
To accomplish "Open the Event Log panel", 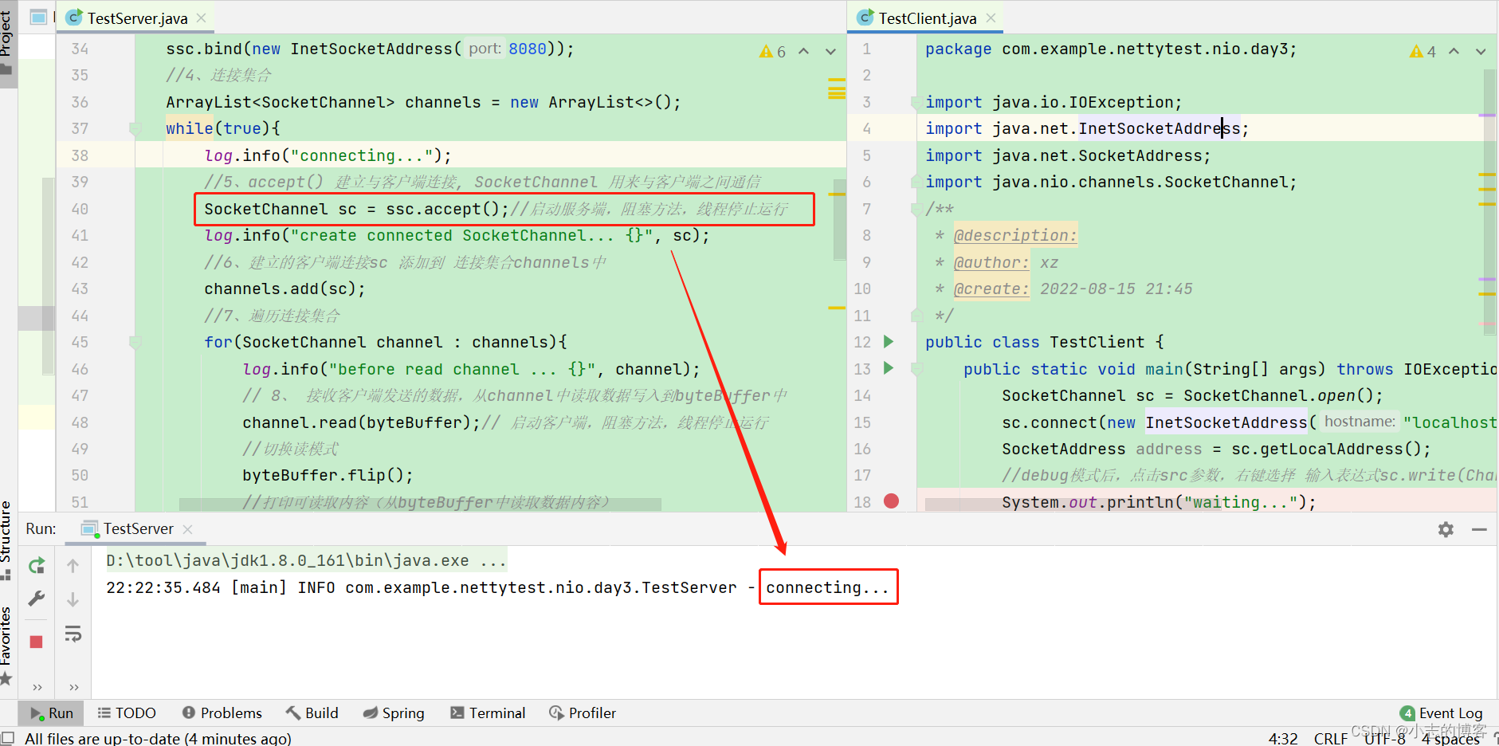I will click(x=1442, y=713).
